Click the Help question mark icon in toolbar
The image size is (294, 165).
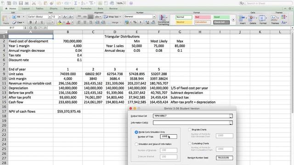pyautogui.click(x=131, y=3)
